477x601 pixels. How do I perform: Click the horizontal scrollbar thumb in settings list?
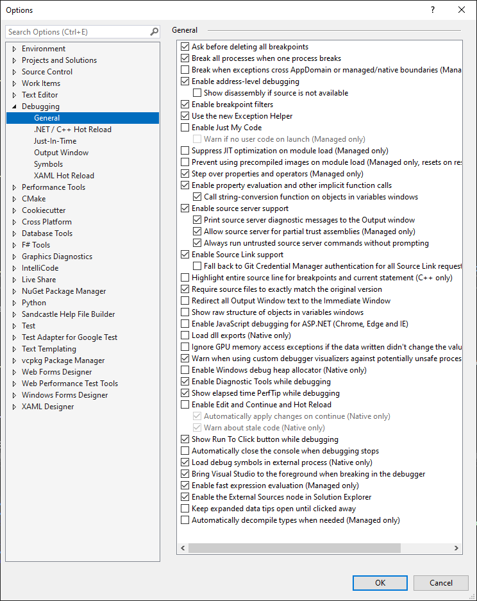pos(295,548)
